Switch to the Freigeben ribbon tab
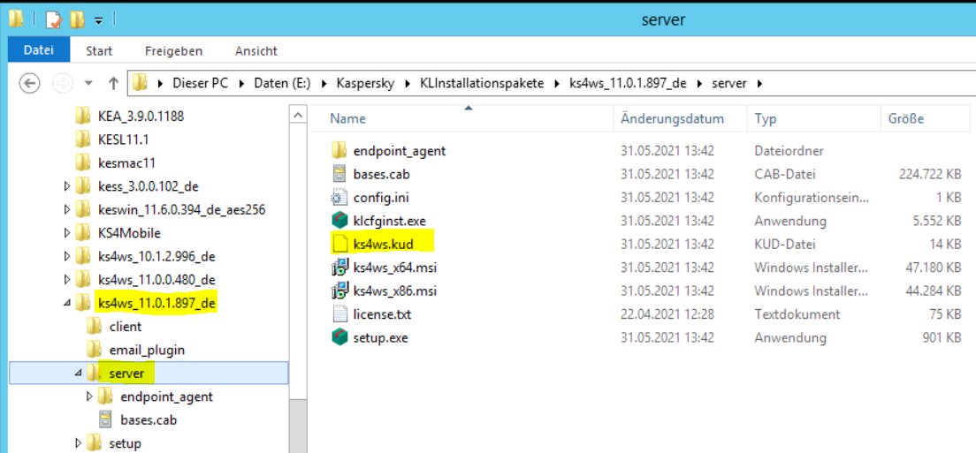Viewport: 976px width, 453px height. [x=173, y=51]
